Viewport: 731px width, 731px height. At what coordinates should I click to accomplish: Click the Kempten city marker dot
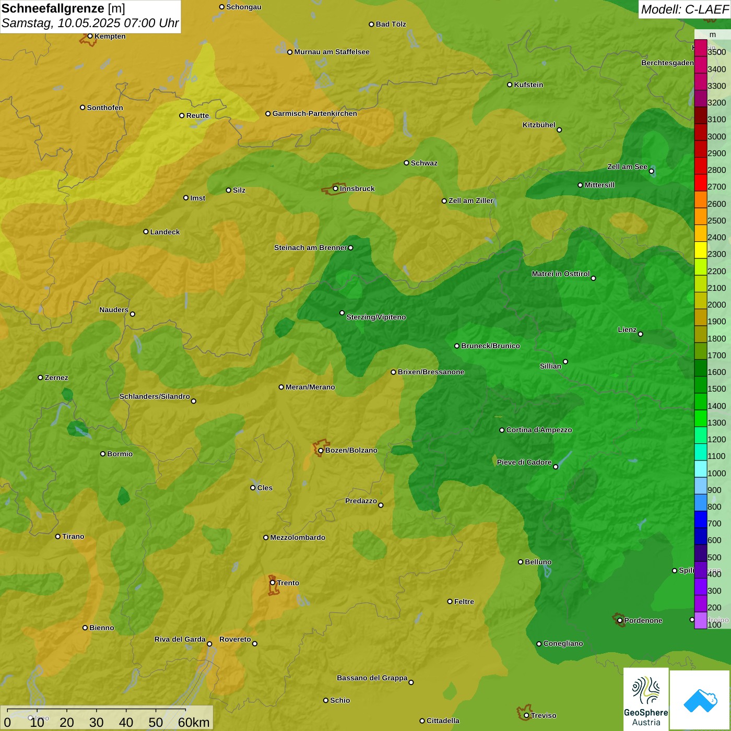click(x=90, y=36)
